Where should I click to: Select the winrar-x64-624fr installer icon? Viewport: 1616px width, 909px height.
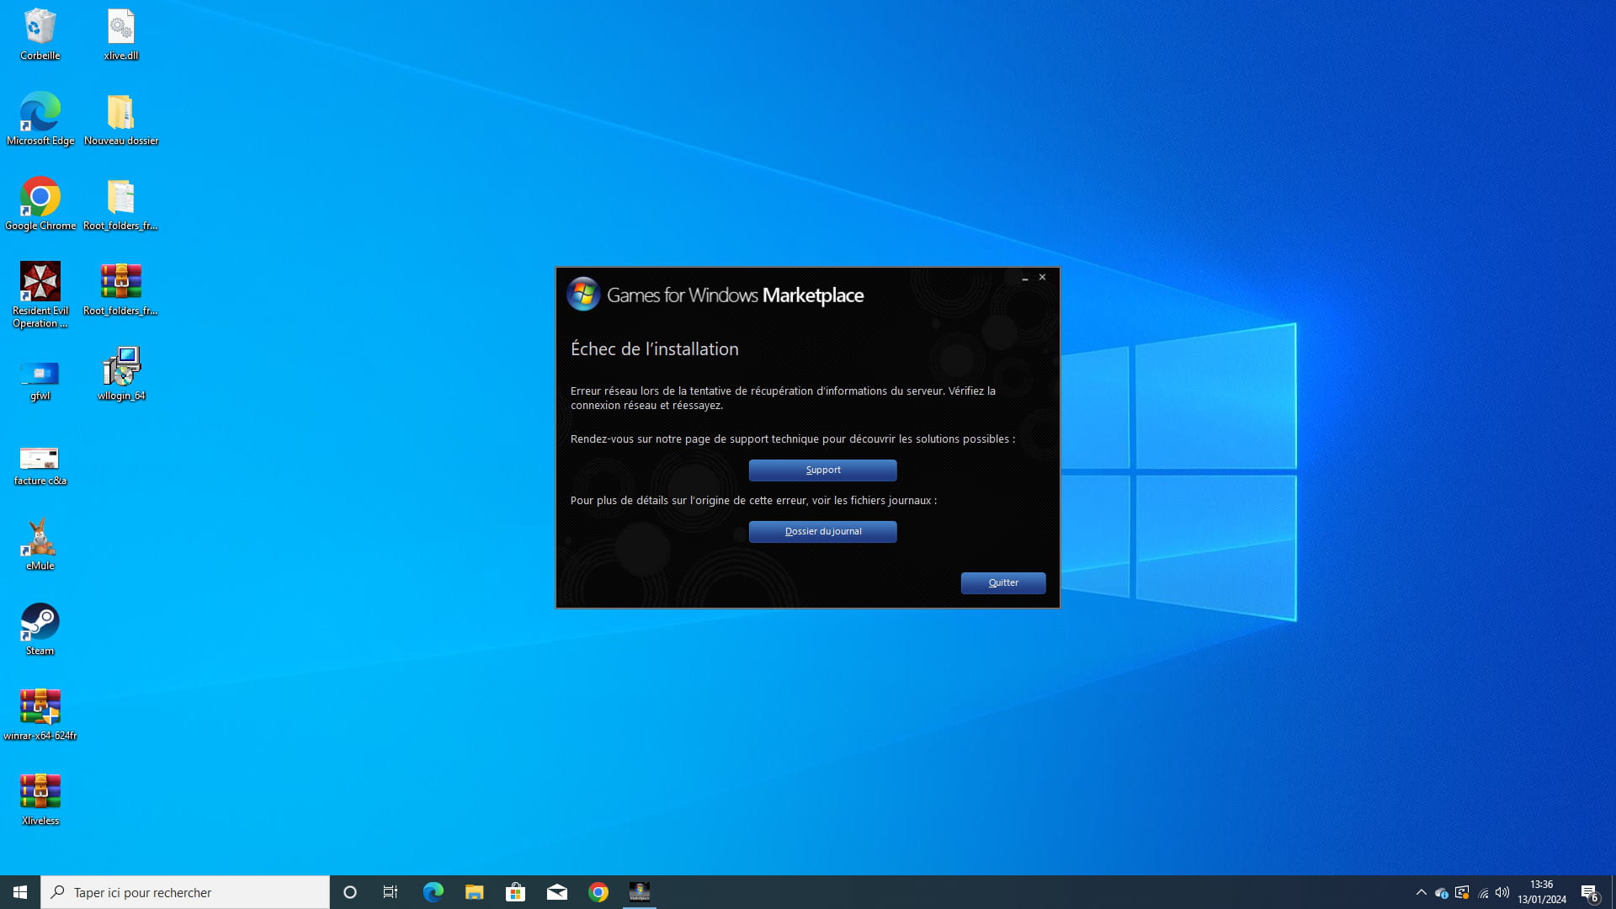(40, 715)
